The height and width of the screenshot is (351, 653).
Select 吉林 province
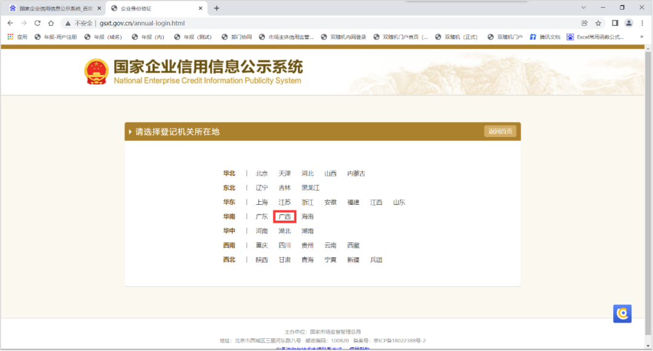[x=284, y=188]
